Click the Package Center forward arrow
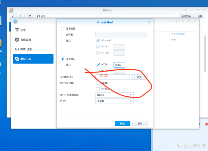The height and width of the screenshot is (151, 208). pyautogui.click(x=21, y=16)
